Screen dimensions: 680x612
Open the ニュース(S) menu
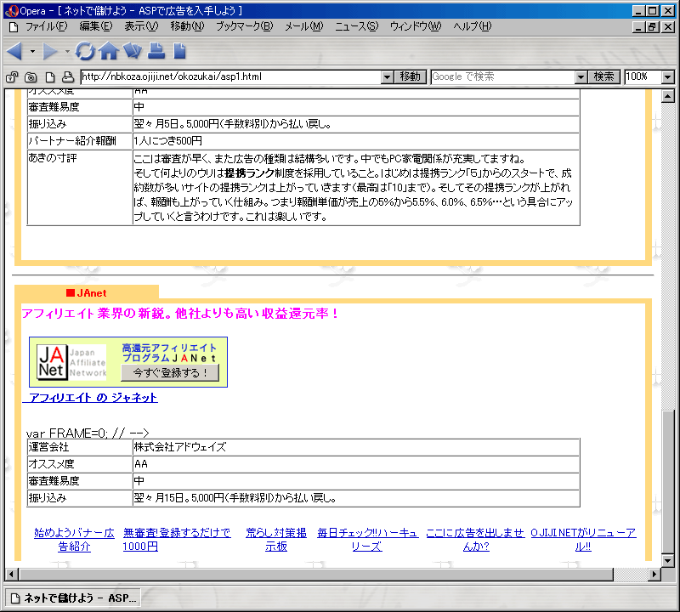[356, 26]
